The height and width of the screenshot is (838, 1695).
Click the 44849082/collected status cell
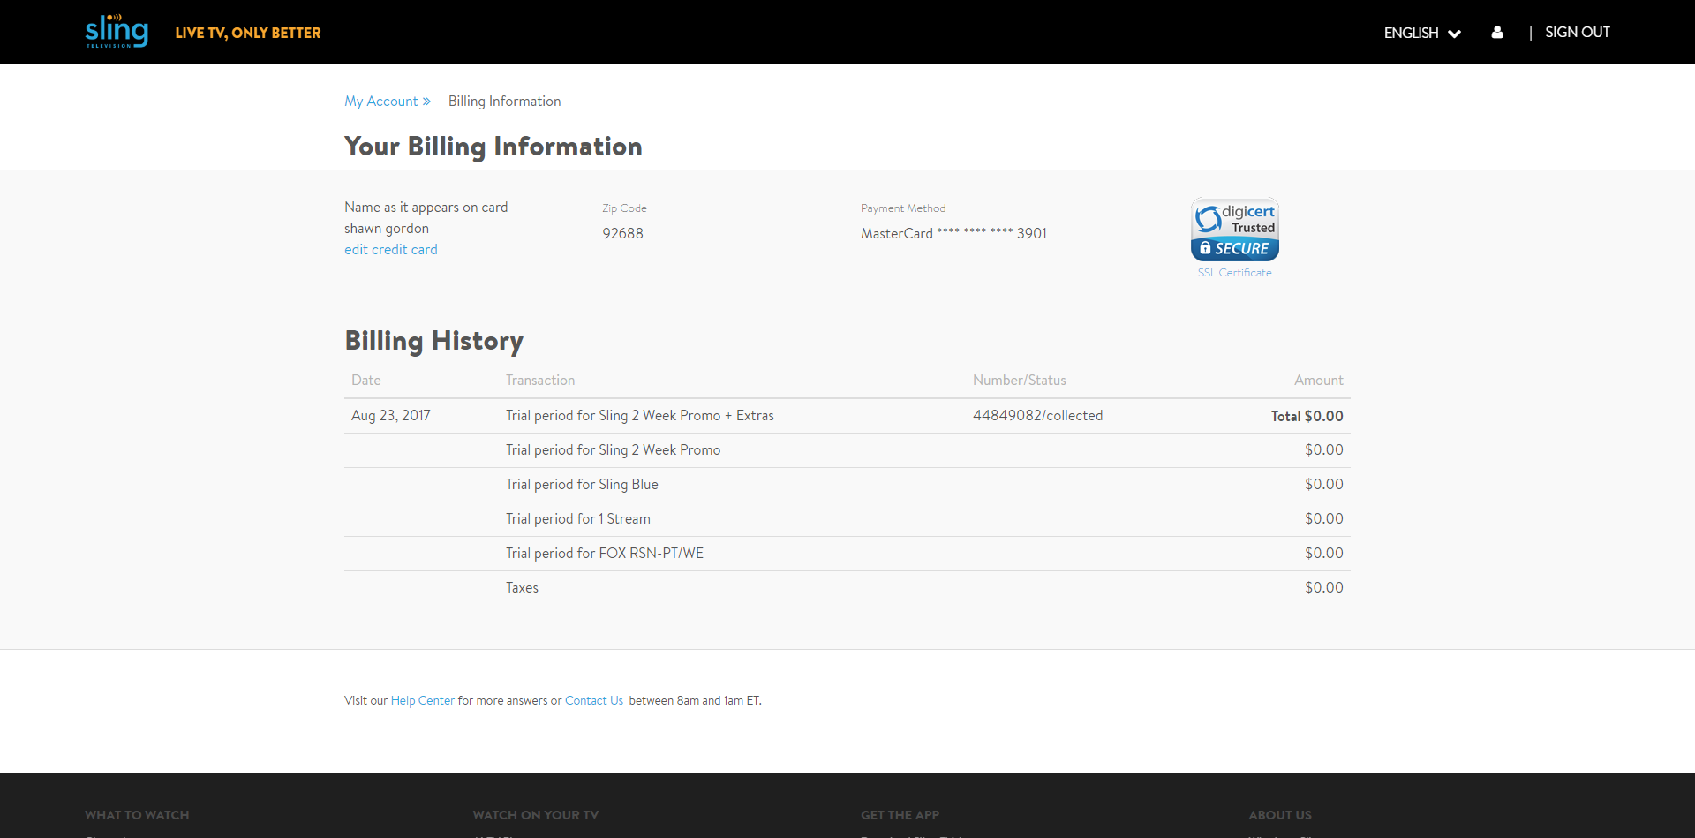click(1037, 416)
